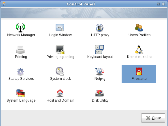
Task: Select the "Keyboard layout" label
Action: pos(100,57)
